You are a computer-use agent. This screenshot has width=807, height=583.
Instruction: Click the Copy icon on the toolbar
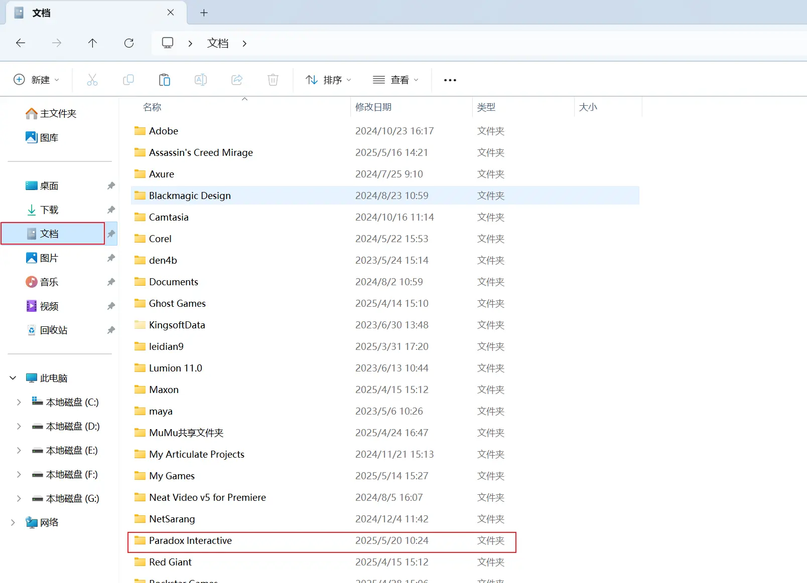point(128,79)
